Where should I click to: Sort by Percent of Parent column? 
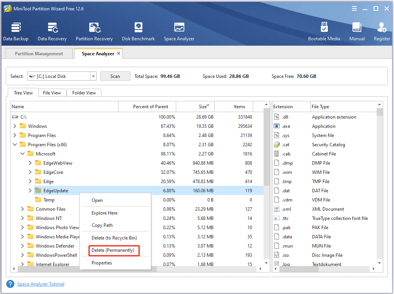(x=147, y=107)
